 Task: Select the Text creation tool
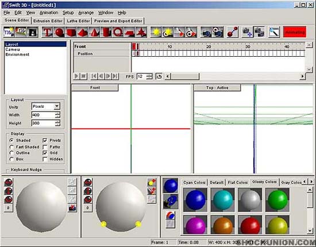click(47, 32)
